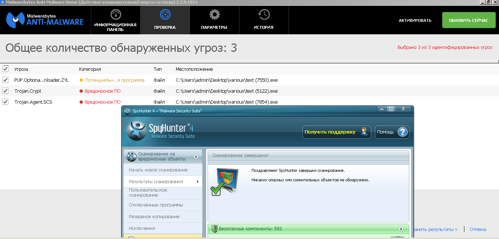Minimize the SpyHunter window
Viewport: 499px width, 239px height.
pyautogui.click(x=382, y=109)
